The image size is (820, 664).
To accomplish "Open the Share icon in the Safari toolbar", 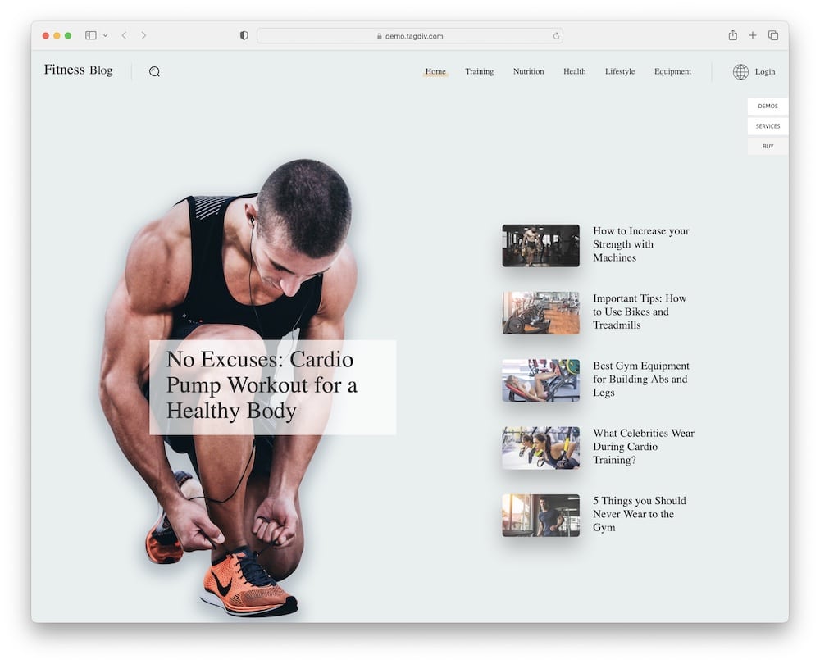I will click(732, 35).
